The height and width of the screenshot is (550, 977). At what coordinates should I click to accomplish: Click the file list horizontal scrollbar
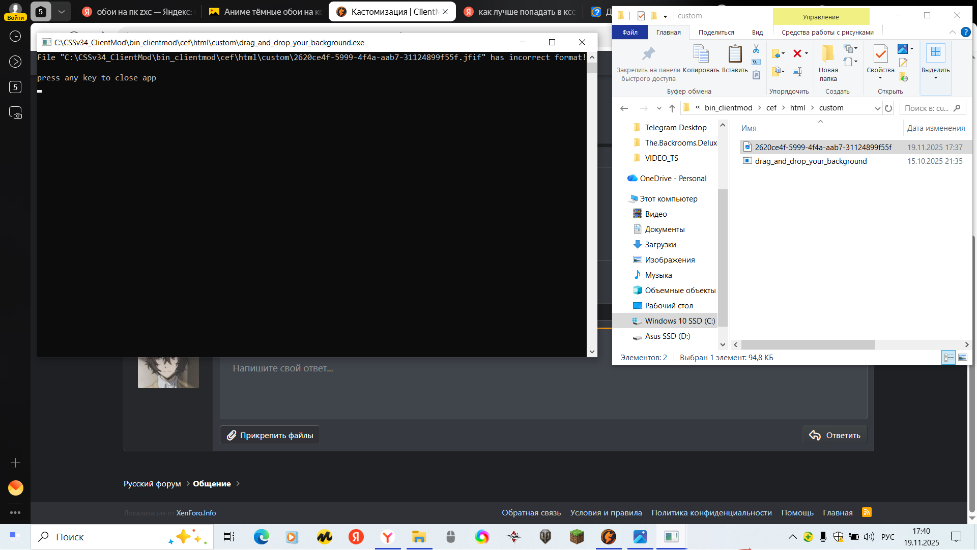(x=808, y=344)
